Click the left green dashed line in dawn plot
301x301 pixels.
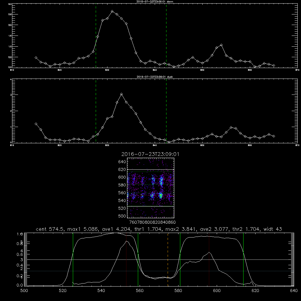click(96, 36)
